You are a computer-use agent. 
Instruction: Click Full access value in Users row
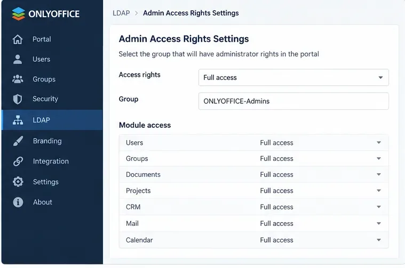pyautogui.click(x=276, y=143)
